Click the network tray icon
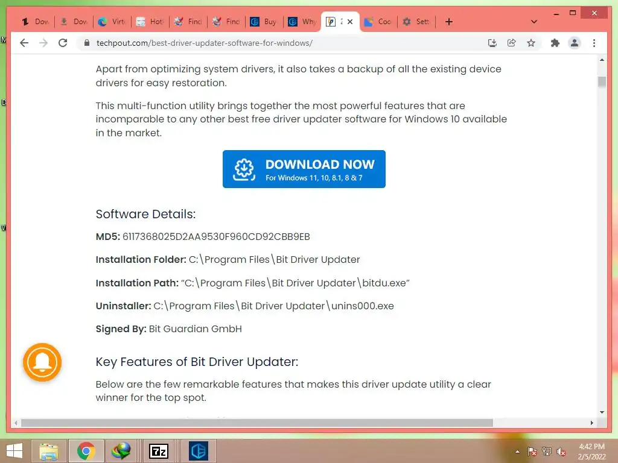Viewport: 618px width, 463px height. tap(547, 452)
